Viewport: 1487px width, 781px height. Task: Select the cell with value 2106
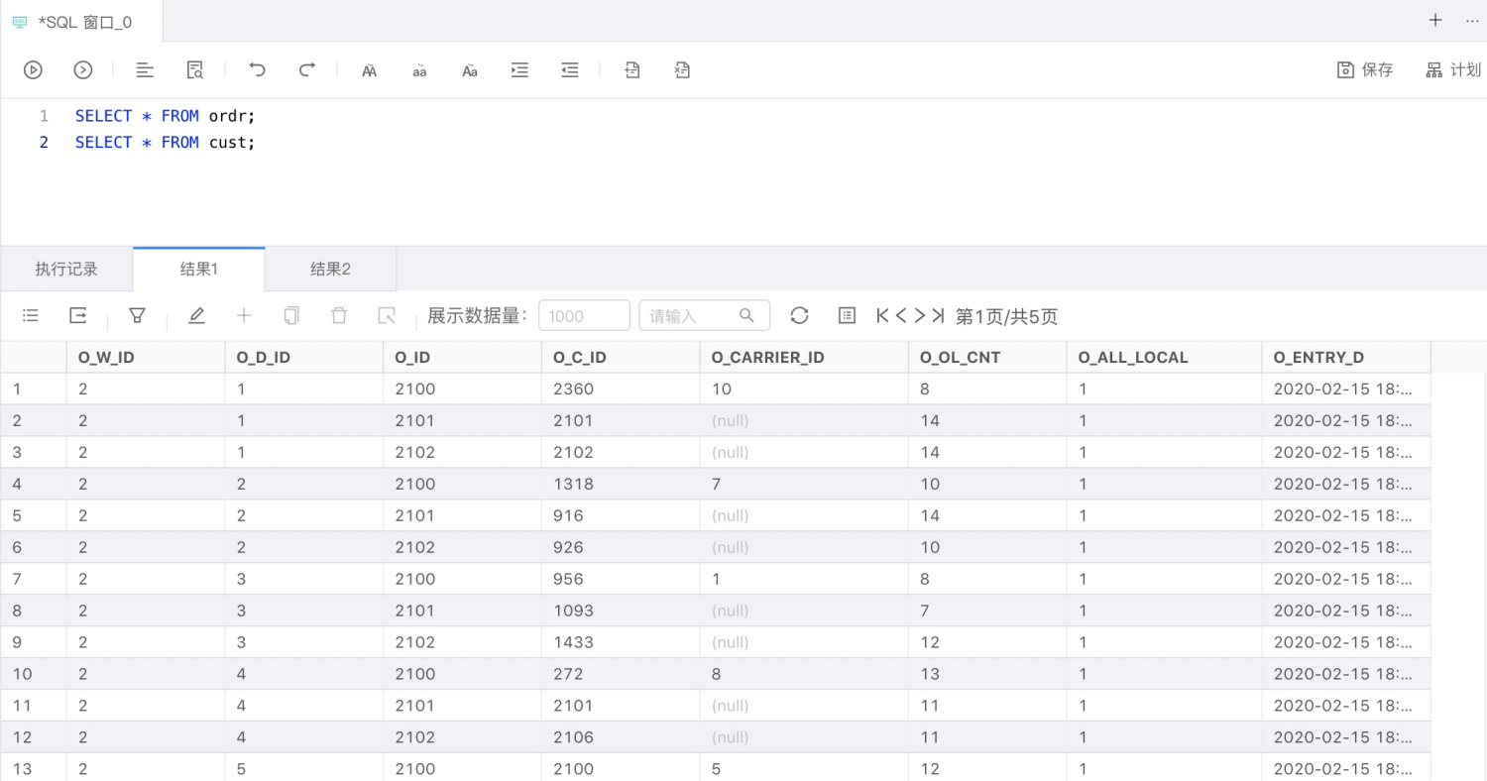[621, 737]
